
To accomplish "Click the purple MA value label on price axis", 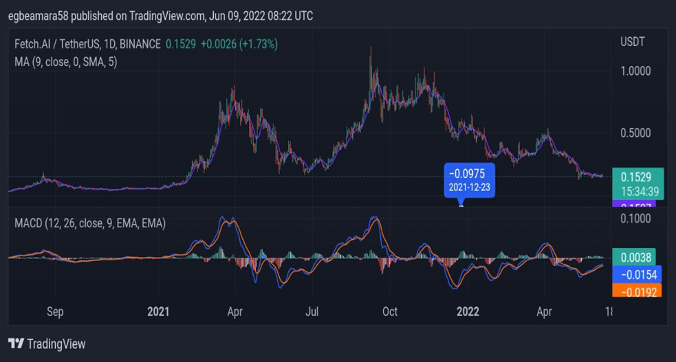I will click(x=633, y=204).
